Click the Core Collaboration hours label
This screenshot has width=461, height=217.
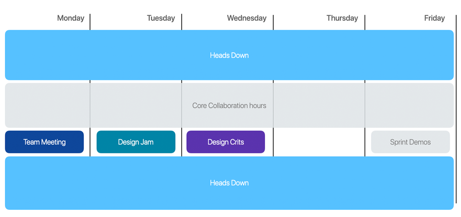pyautogui.click(x=229, y=106)
